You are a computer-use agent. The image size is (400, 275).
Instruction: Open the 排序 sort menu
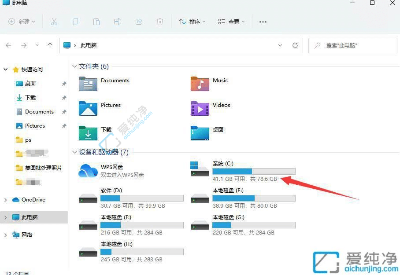coord(192,21)
